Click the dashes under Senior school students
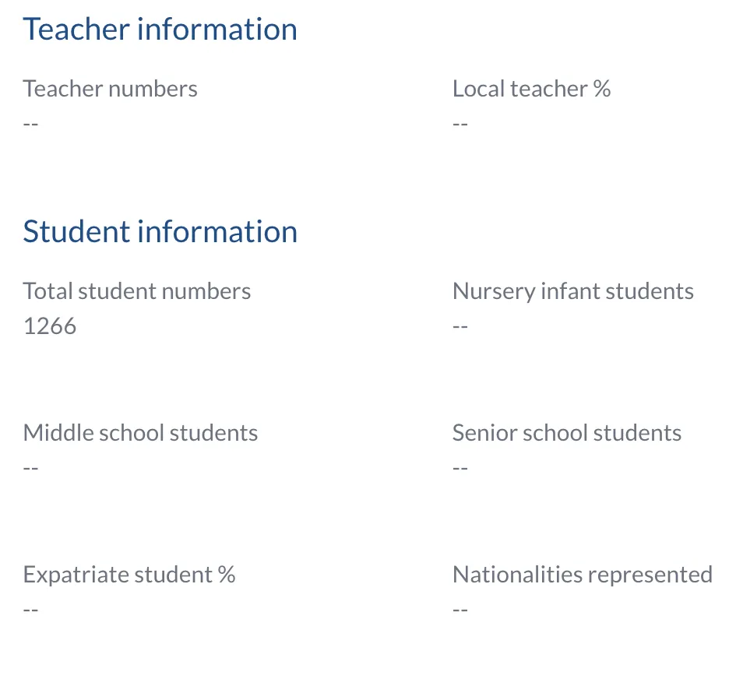729x679 pixels. (x=460, y=467)
